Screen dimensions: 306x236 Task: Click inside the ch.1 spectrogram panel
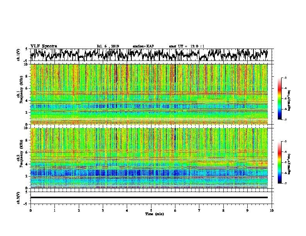(x=149, y=94)
